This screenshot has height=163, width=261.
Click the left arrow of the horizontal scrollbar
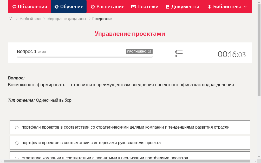2,161
